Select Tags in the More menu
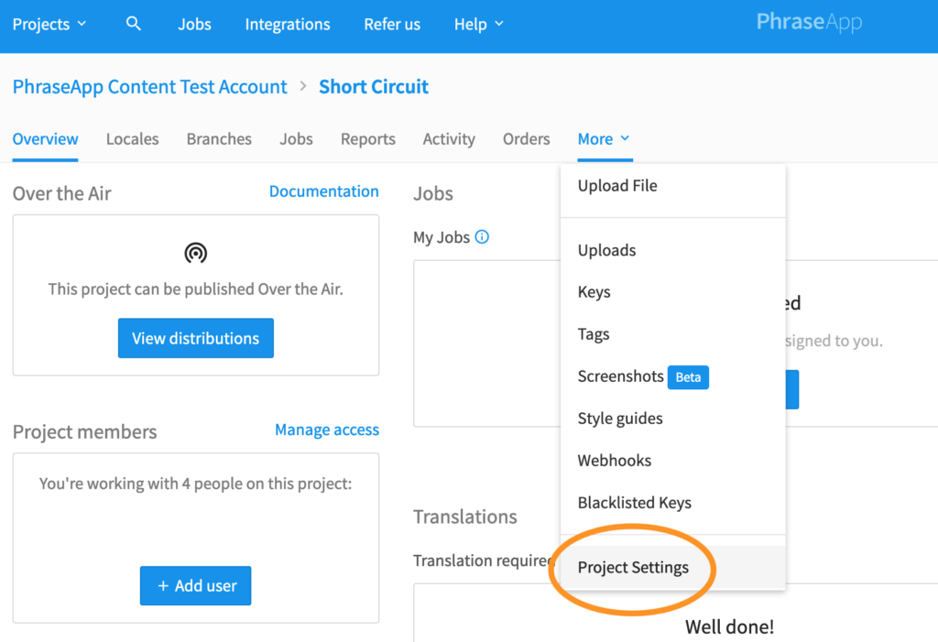938x642 pixels. pos(673,334)
